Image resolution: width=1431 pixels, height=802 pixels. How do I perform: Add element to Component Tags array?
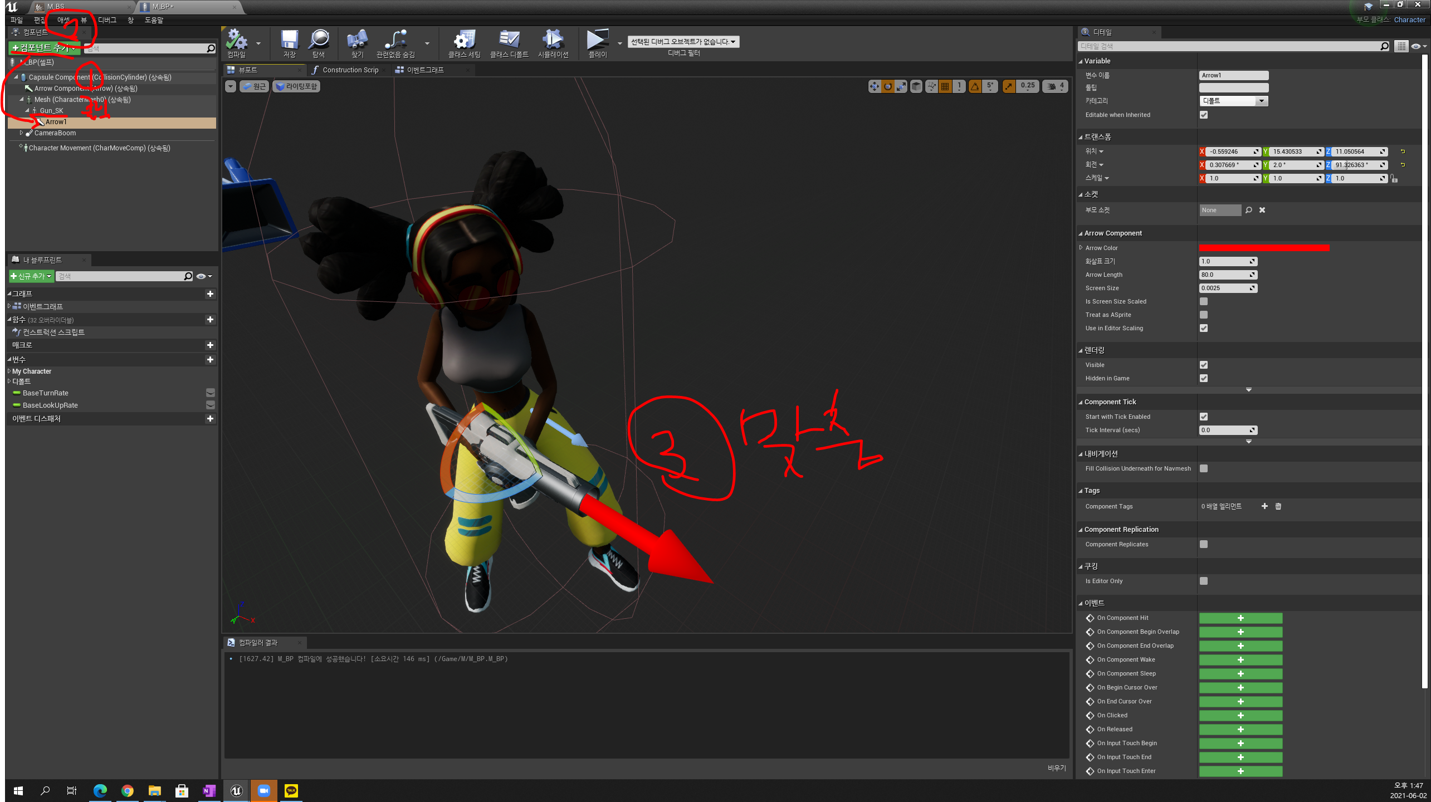click(x=1264, y=506)
